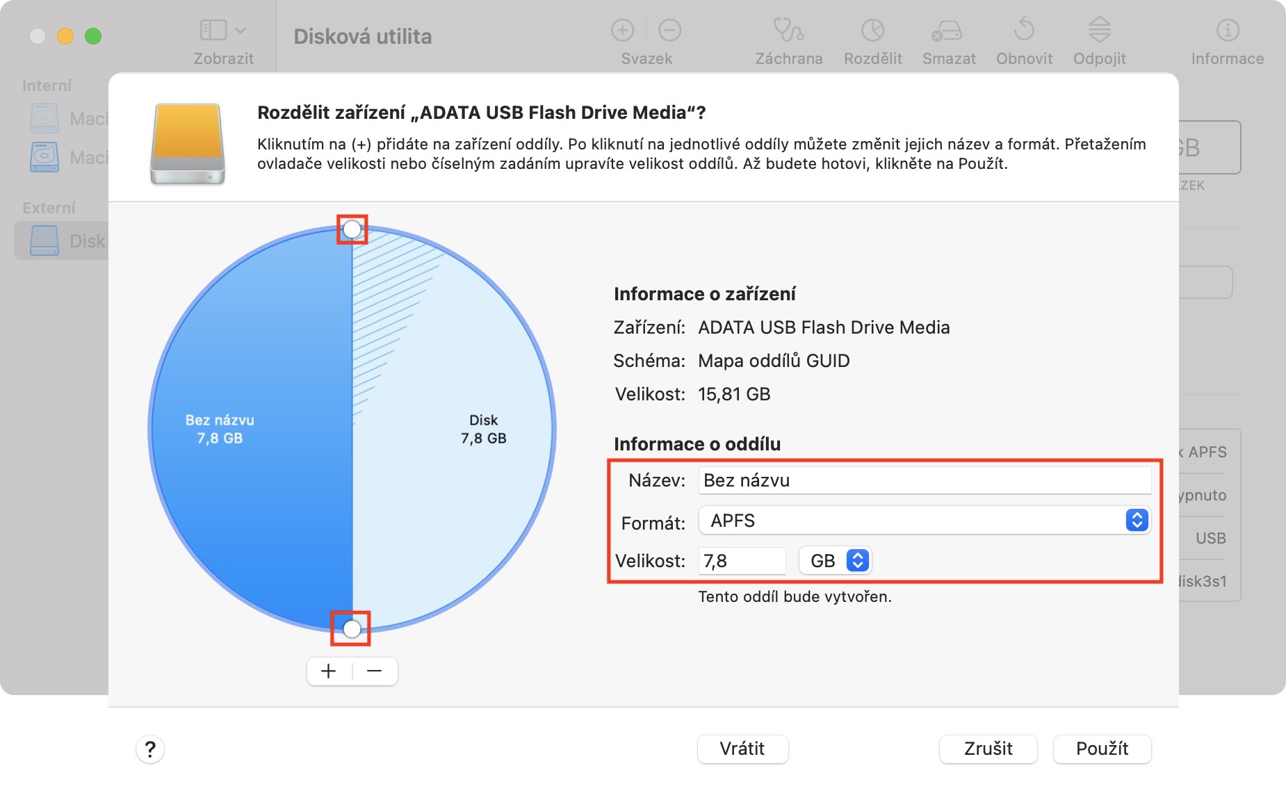
Task: Click the First Aid (Záchrana) stethoscope icon
Action: (788, 31)
